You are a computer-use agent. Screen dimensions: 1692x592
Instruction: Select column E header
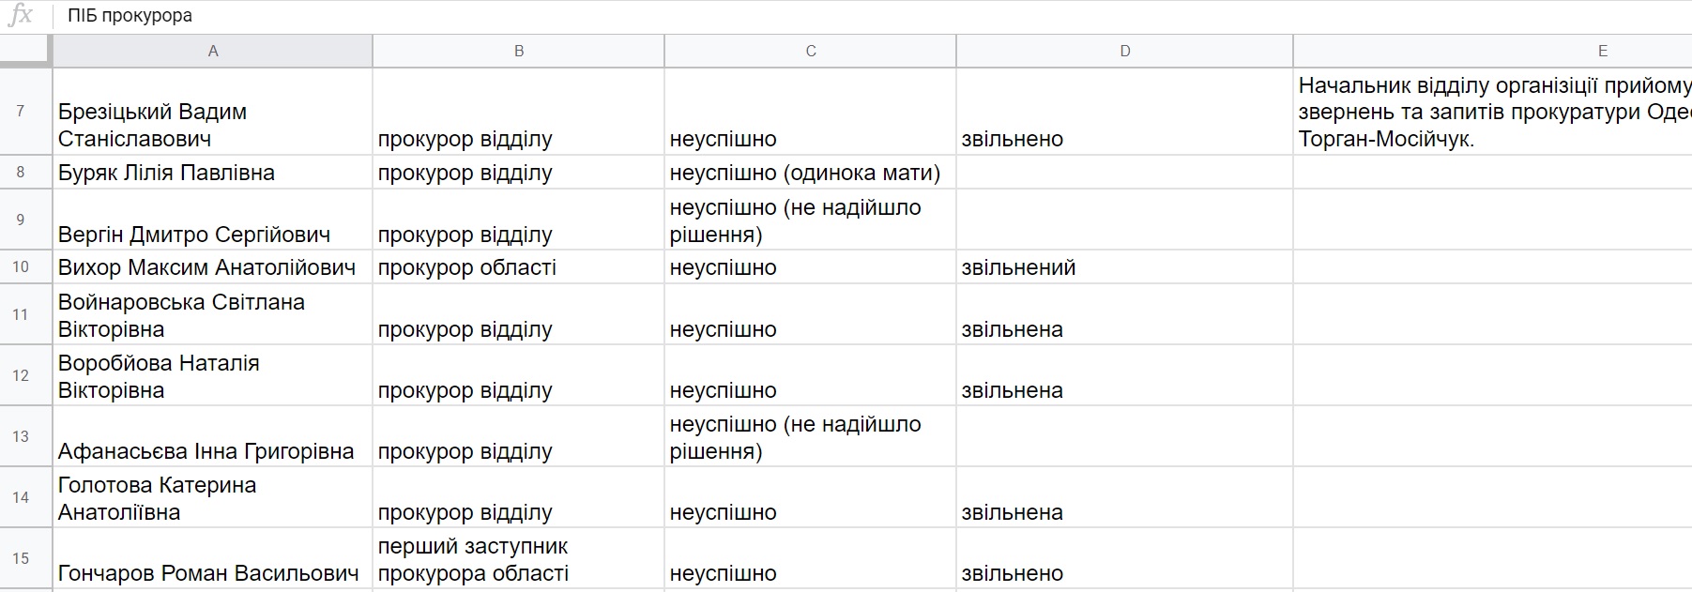tap(1492, 51)
